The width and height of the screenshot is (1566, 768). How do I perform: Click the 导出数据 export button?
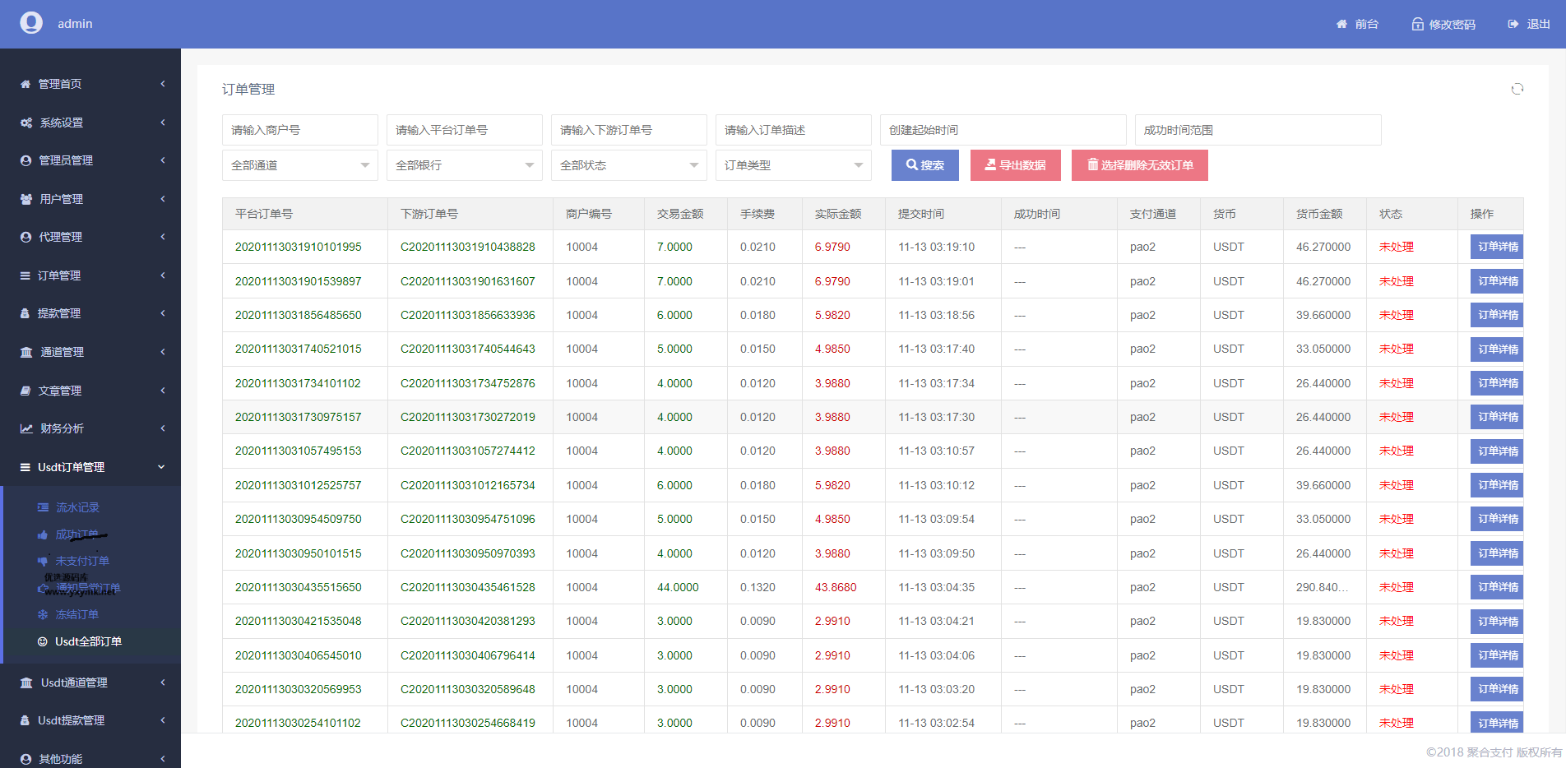1015,165
